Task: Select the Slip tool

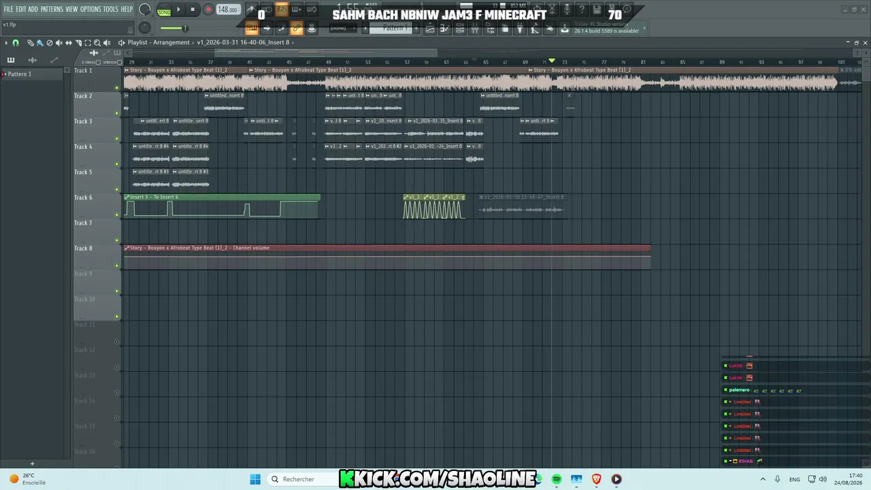Action: coord(69,43)
